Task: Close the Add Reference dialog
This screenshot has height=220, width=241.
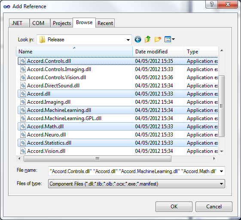Action: tap(228, 4)
